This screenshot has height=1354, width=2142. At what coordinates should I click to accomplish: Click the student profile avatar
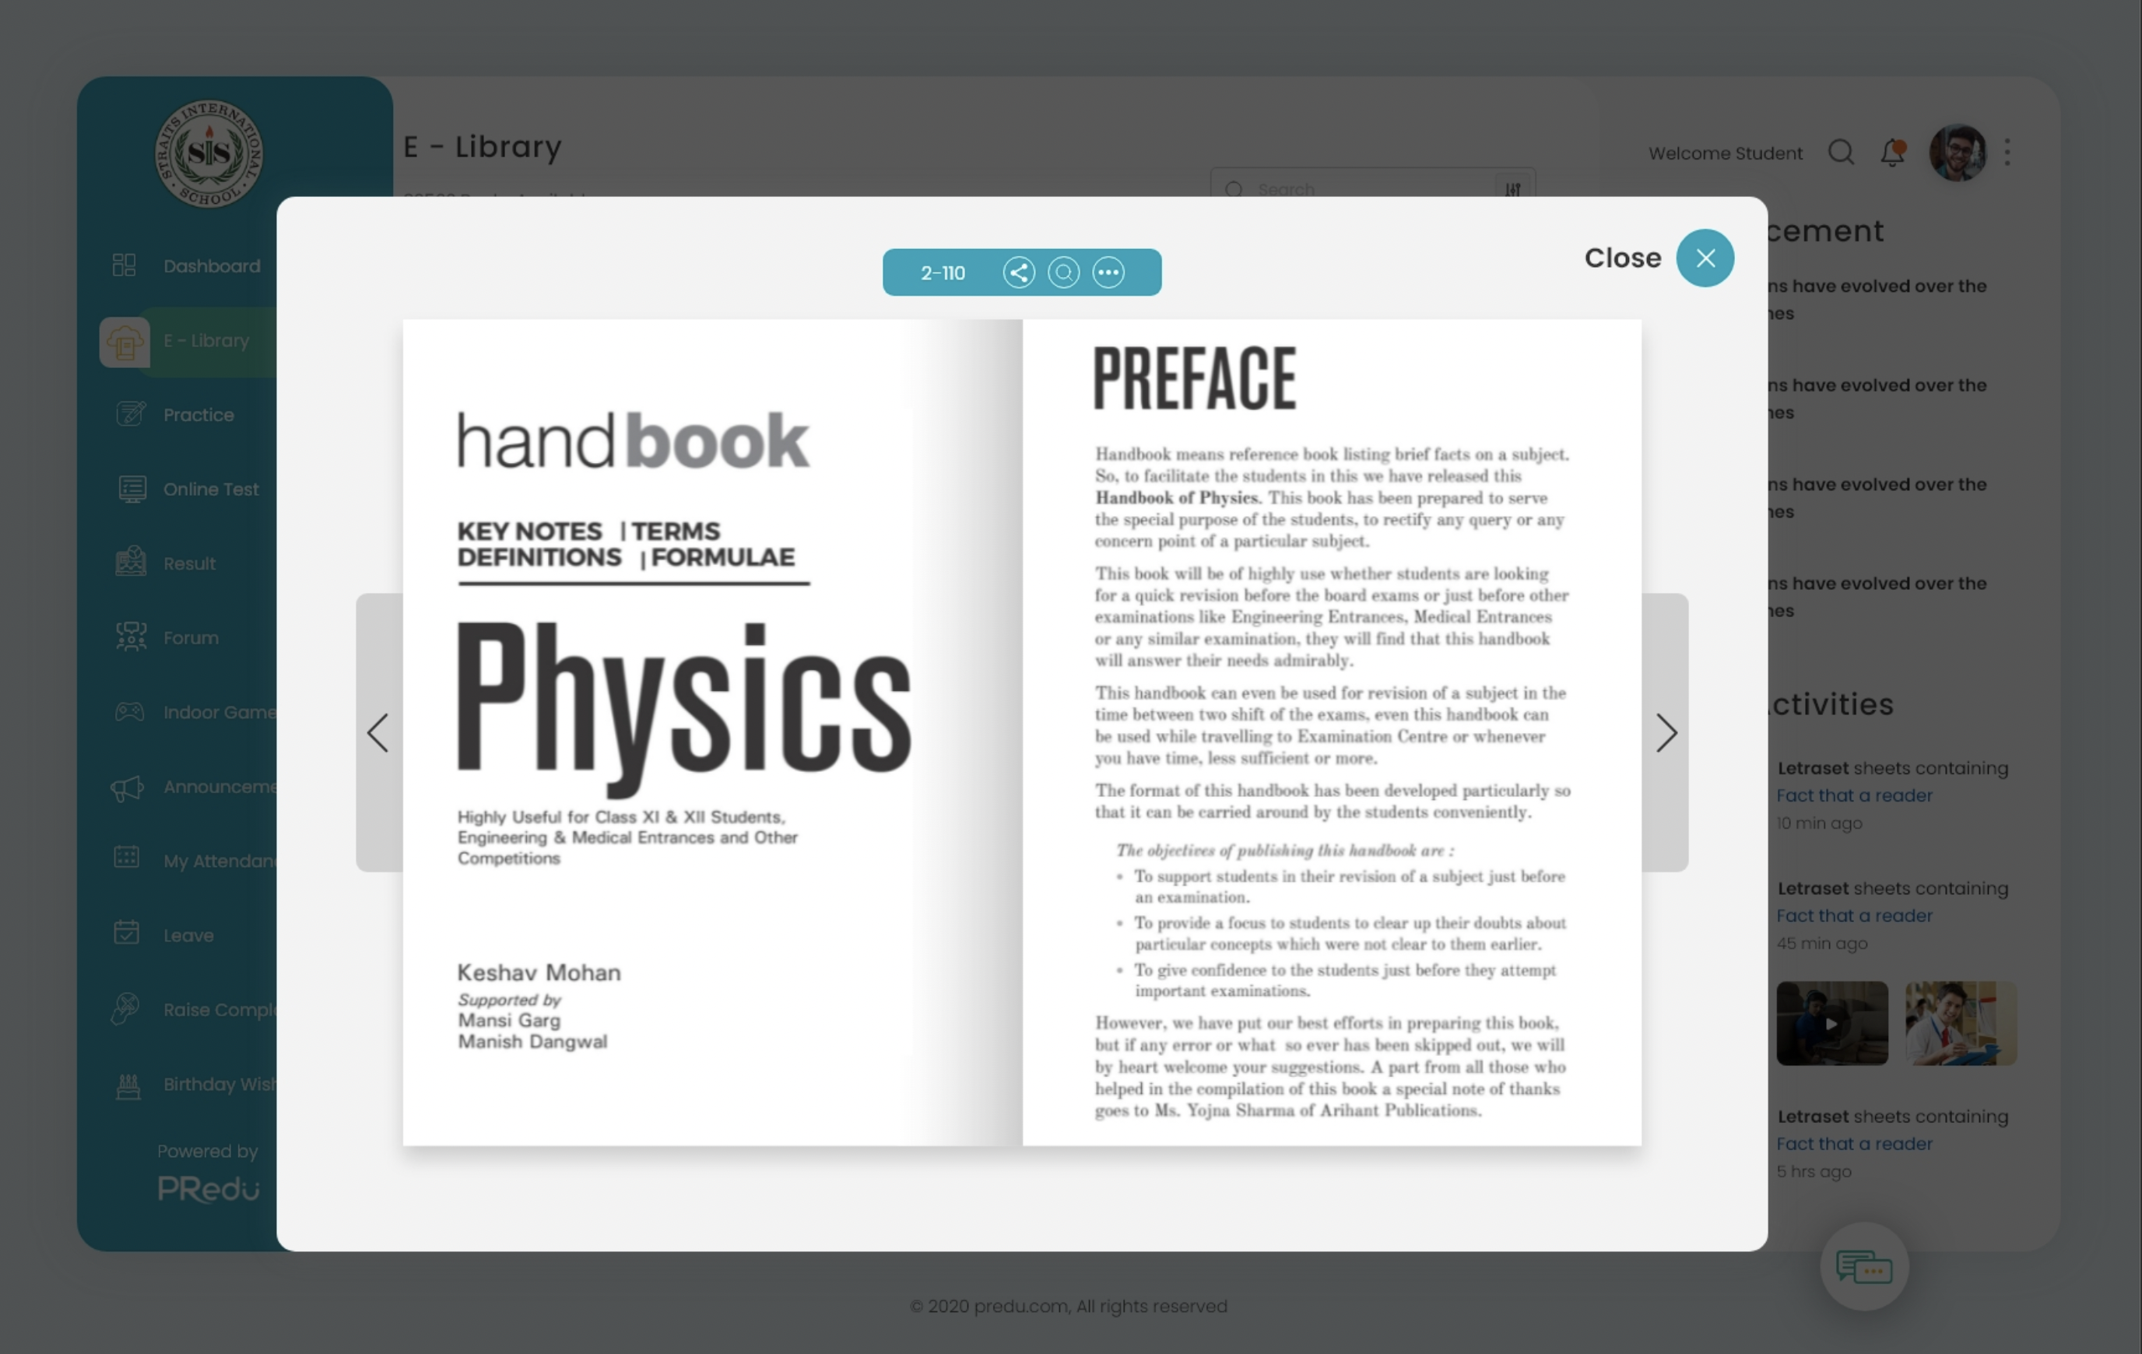click(x=1956, y=153)
